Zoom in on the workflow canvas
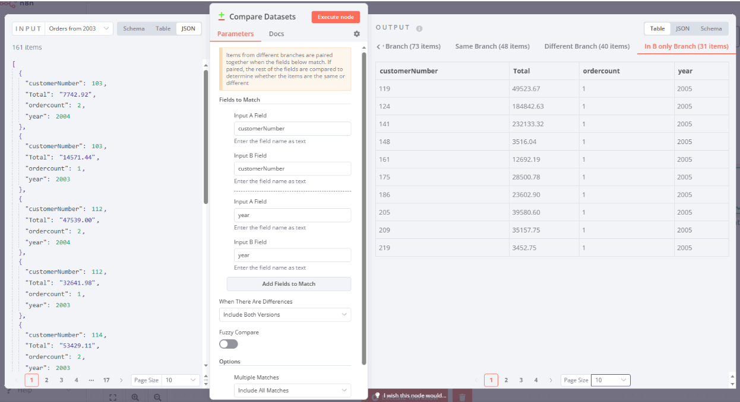The image size is (740, 402). click(x=135, y=397)
